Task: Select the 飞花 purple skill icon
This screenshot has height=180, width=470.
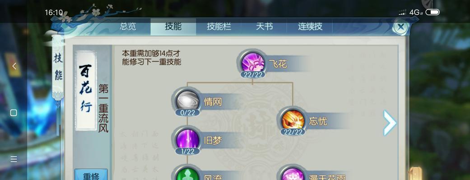Action: 253,63
